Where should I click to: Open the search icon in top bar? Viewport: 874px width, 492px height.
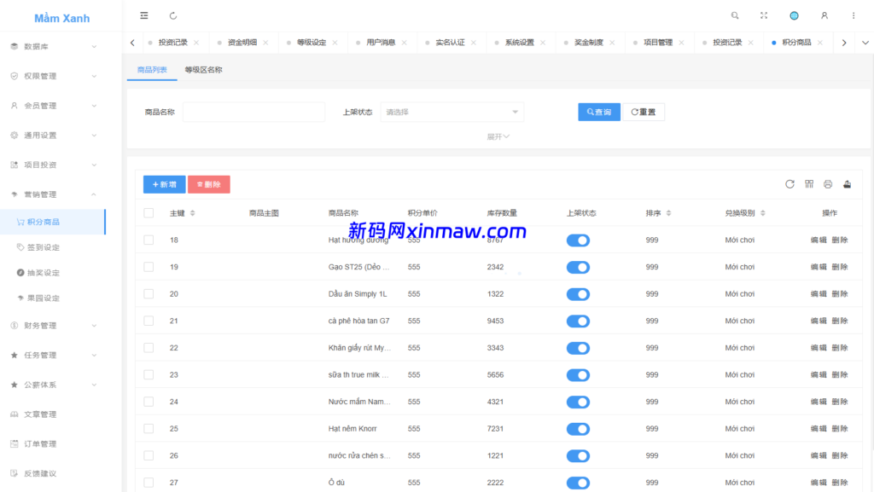point(735,15)
